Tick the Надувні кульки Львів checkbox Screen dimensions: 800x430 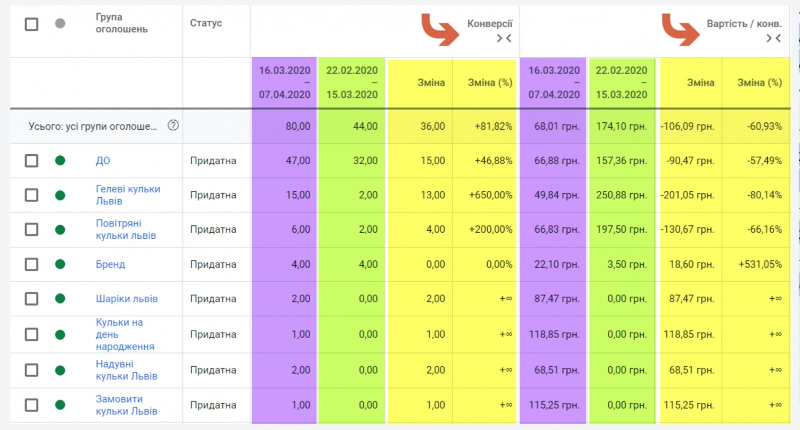click(31, 370)
